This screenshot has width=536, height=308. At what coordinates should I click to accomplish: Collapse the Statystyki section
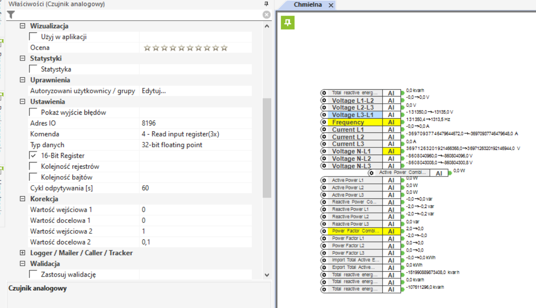point(23,58)
